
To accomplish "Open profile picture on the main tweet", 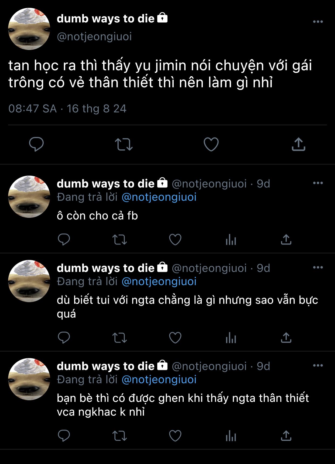I will pyautogui.click(x=29, y=29).
